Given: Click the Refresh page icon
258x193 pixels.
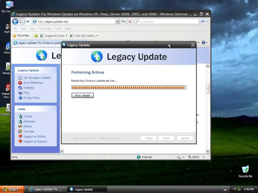Looking at the screenshot, I should tap(123, 22).
